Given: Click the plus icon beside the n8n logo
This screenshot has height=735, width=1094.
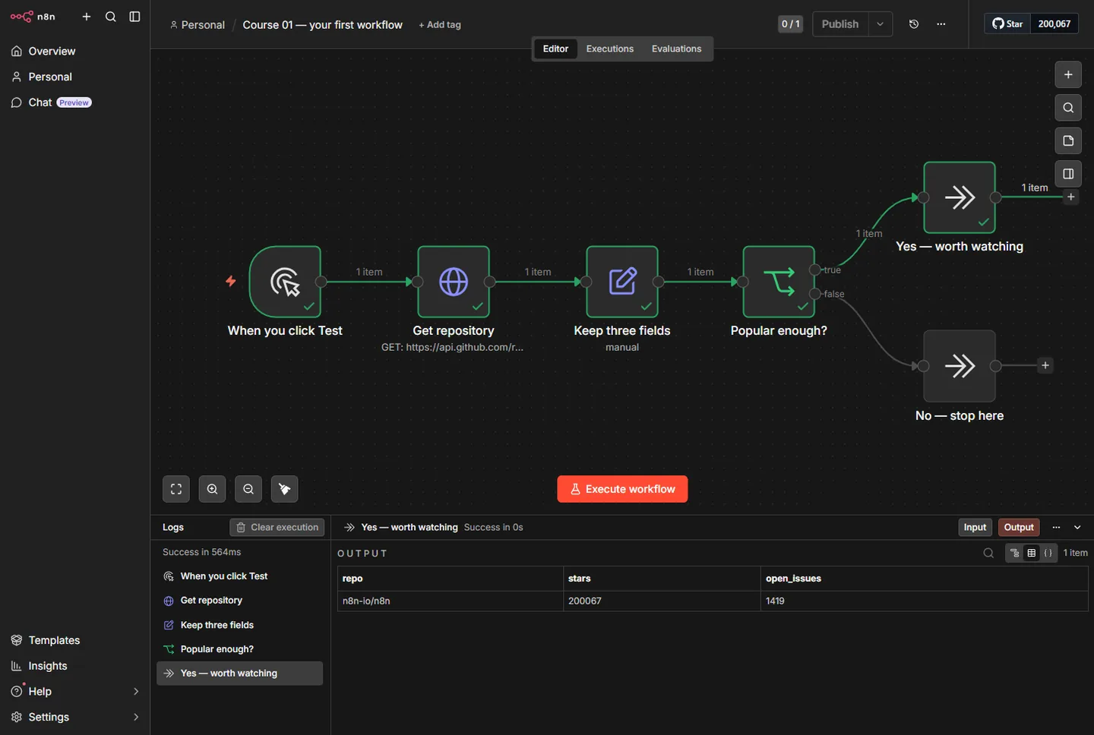Looking at the screenshot, I should 87,17.
